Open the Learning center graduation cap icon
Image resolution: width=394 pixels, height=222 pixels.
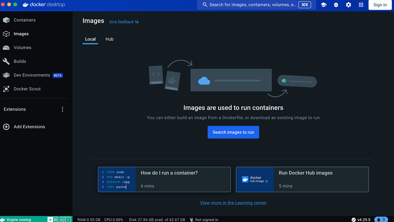click(x=324, y=5)
